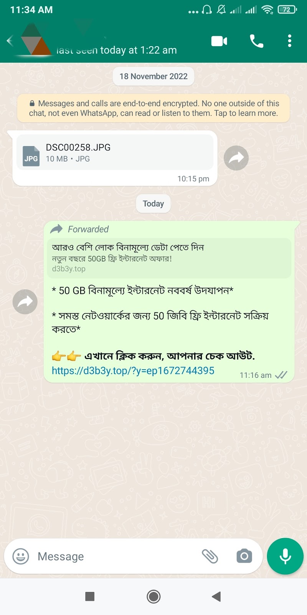The width and height of the screenshot is (307, 615).
Task: Go back using the header arrow
Action: click(10, 41)
